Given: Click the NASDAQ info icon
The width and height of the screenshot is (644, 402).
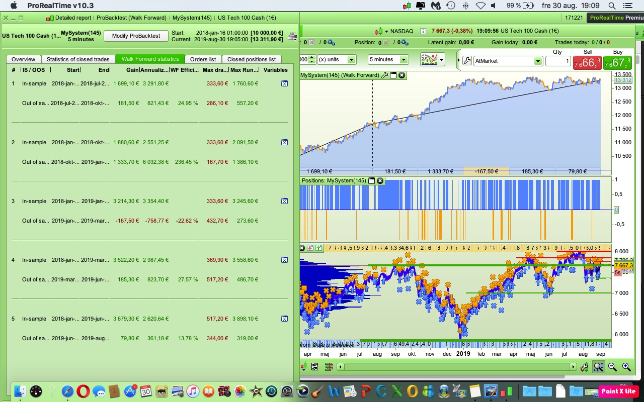Looking at the screenshot, I should 423,31.
